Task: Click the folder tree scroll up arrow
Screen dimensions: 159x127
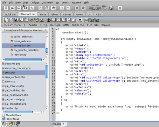Action: [47, 35]
